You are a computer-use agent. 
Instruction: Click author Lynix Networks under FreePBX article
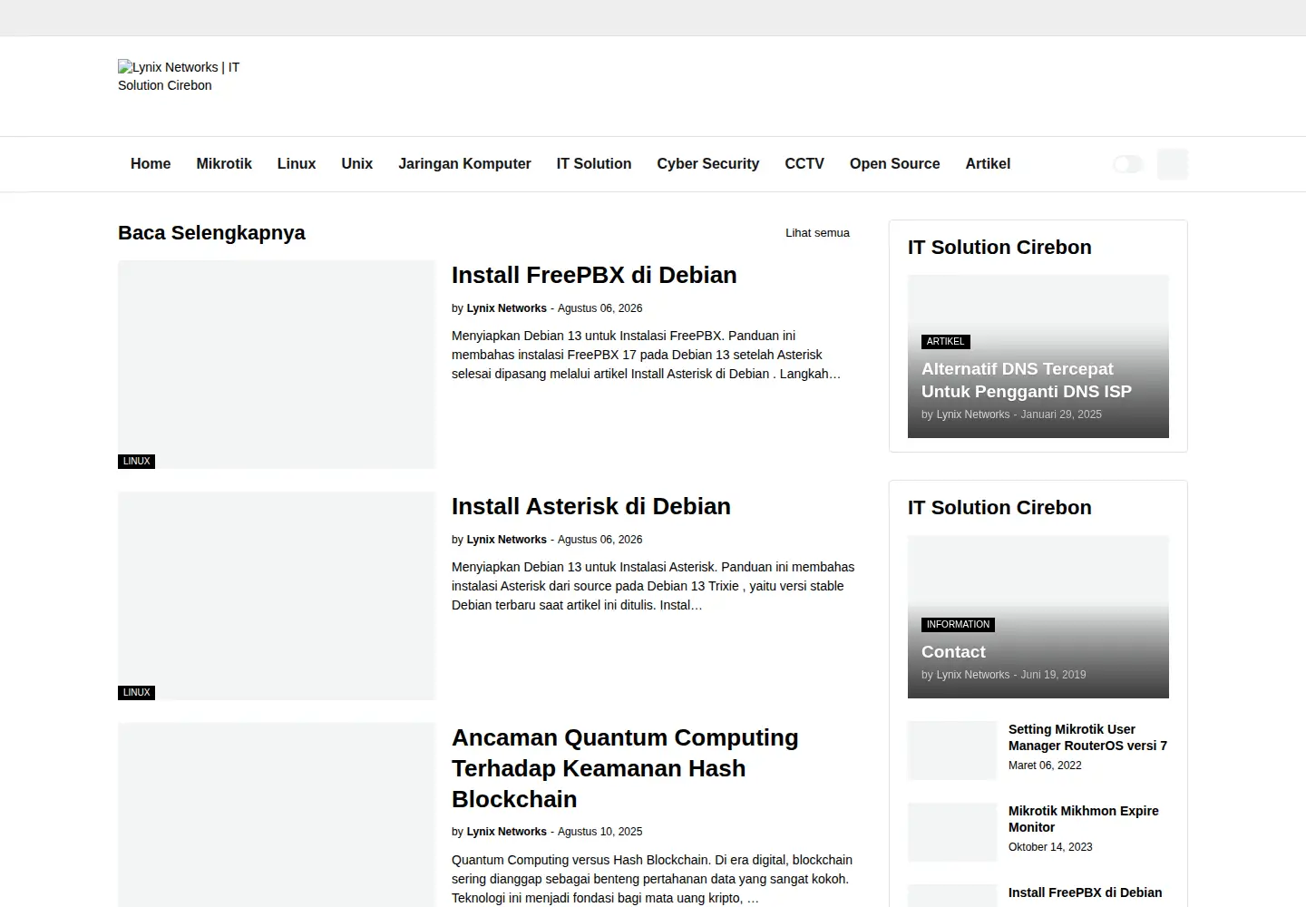506,308
